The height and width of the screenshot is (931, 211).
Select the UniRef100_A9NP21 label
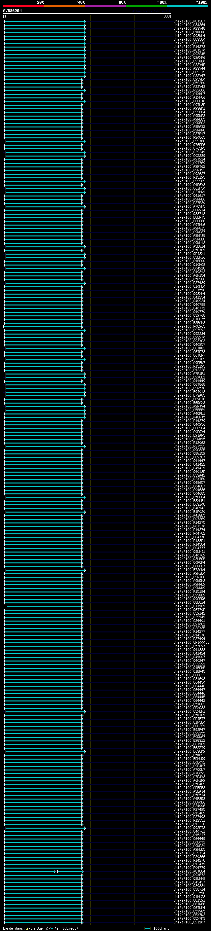(189, 846)
